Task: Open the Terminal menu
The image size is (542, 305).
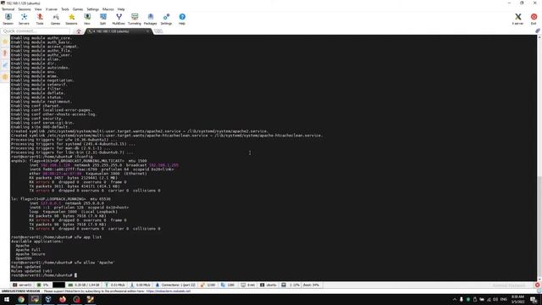Action: pyautogui.click(x=8, y=9)
